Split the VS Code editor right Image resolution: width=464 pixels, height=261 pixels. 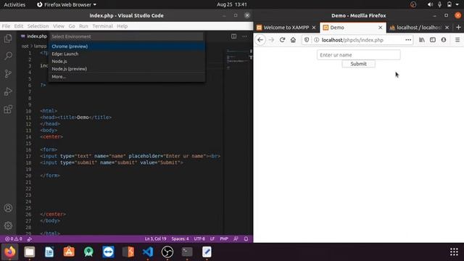233,36
